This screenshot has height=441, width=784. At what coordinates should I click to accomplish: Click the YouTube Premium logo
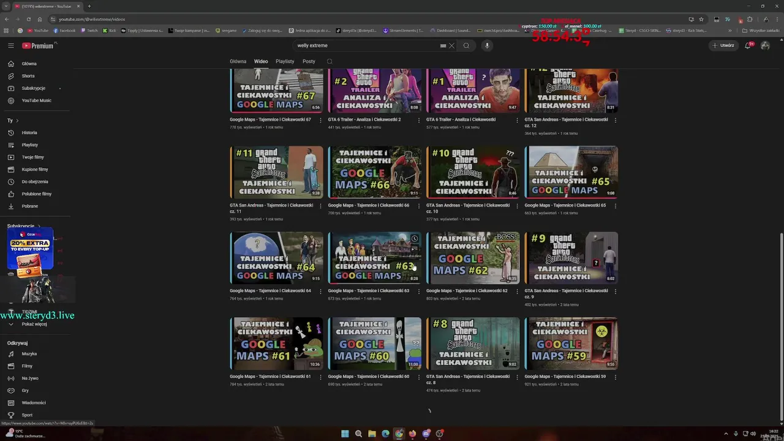coord(39,45)
